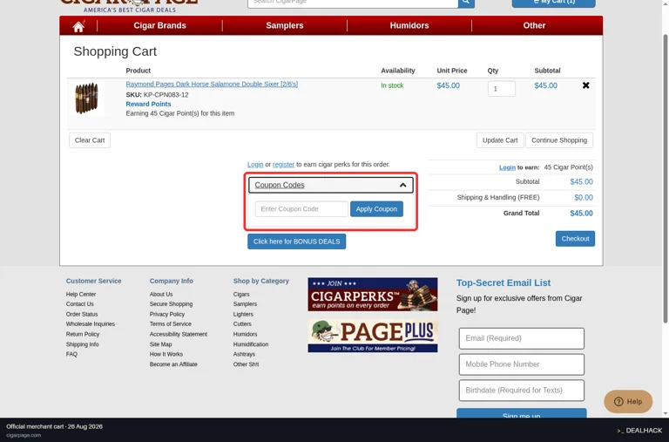Open the Shipping Info link

point(83,344)
